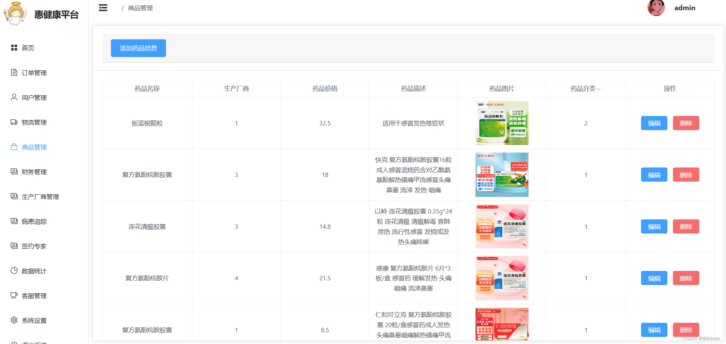Viewport: 726px width, 344px height.
Task: Click the 复方氨酚烷胺片 name cell
Action: (147, 278)
